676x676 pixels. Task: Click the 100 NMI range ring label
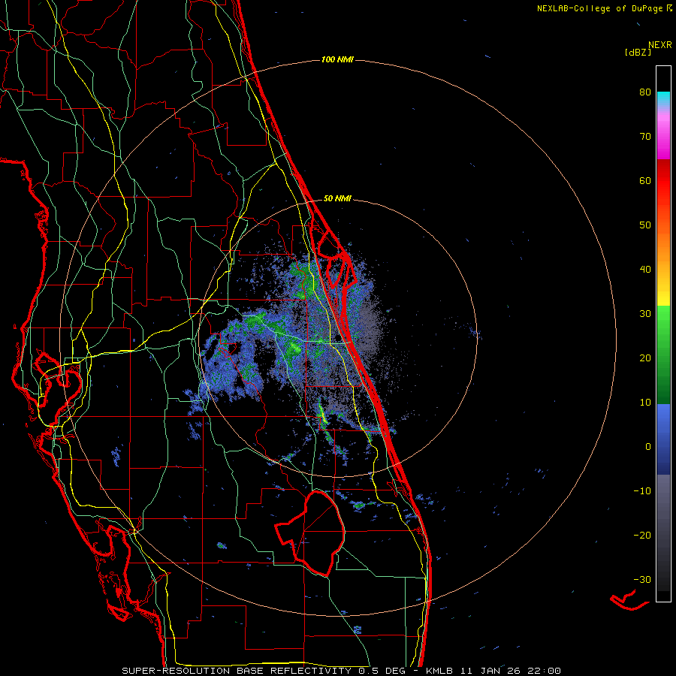[x=337, y=59]
